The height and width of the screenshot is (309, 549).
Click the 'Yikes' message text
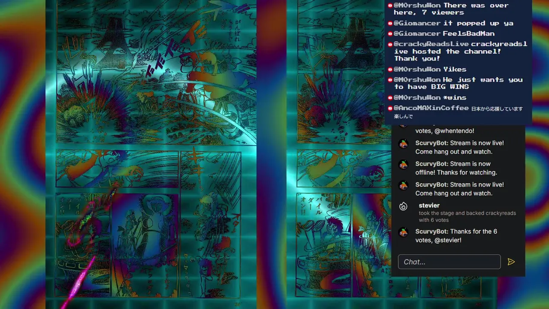455,69
